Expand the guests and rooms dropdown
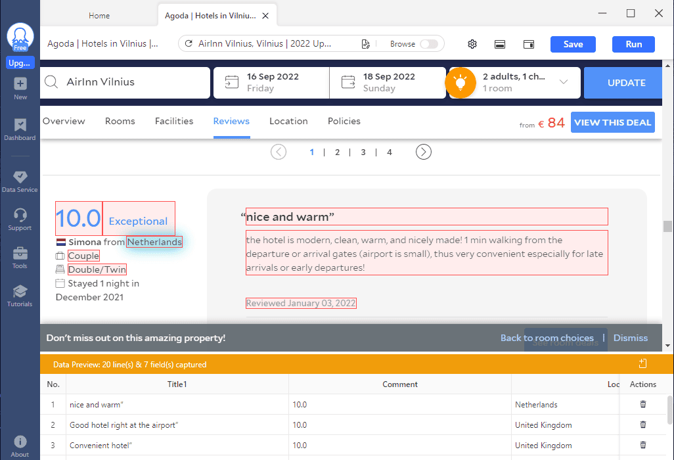 564,81
